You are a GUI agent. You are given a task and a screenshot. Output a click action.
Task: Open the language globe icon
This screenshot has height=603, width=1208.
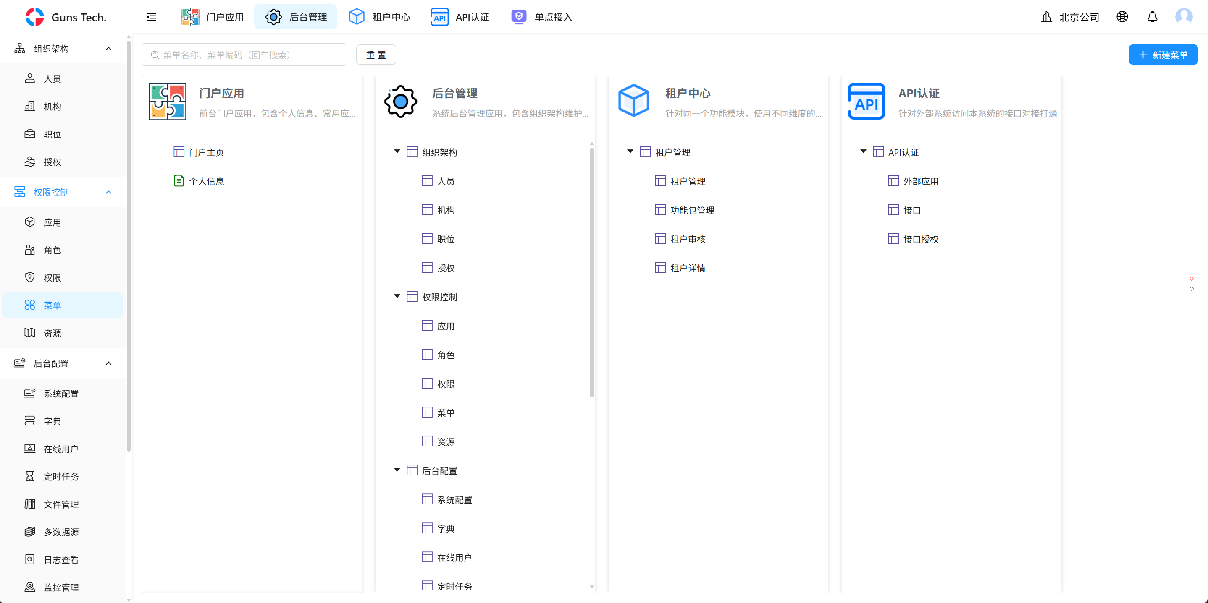tap(1122, 17)
